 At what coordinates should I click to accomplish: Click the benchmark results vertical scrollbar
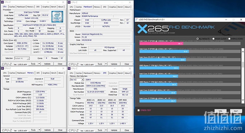coord(243,76)
